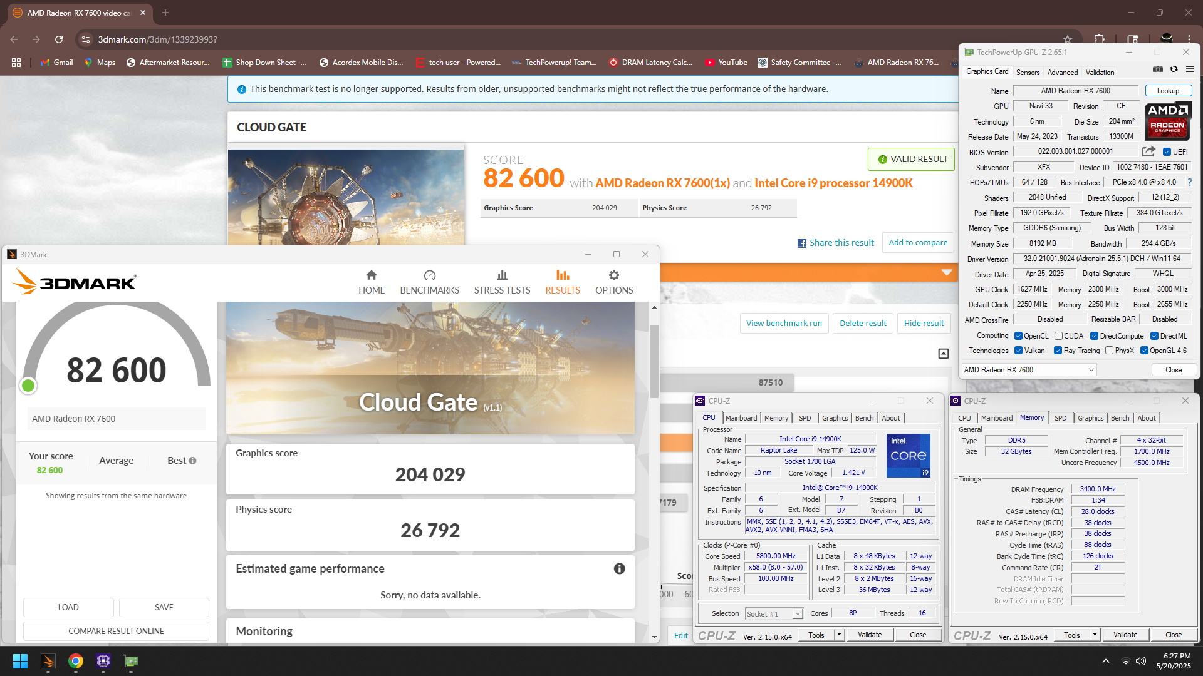
Task: Toggle PhysX checkbox in GPU-Z
Action: click(x=1110, y=351)
